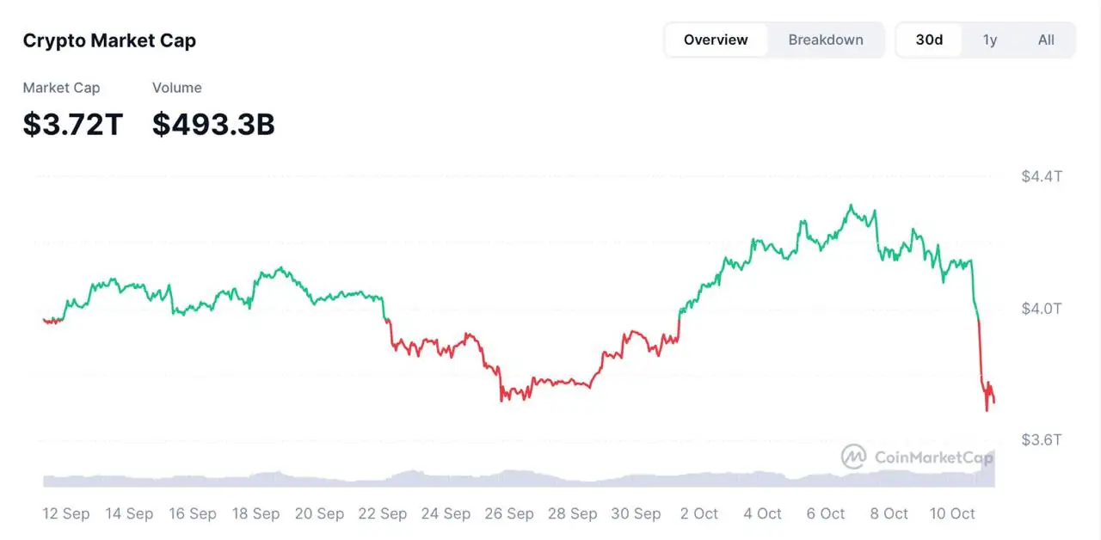Click the Crypto Market Cap heading
The height and width of the screenshot is (540, 1101).
tap(109, 40)
